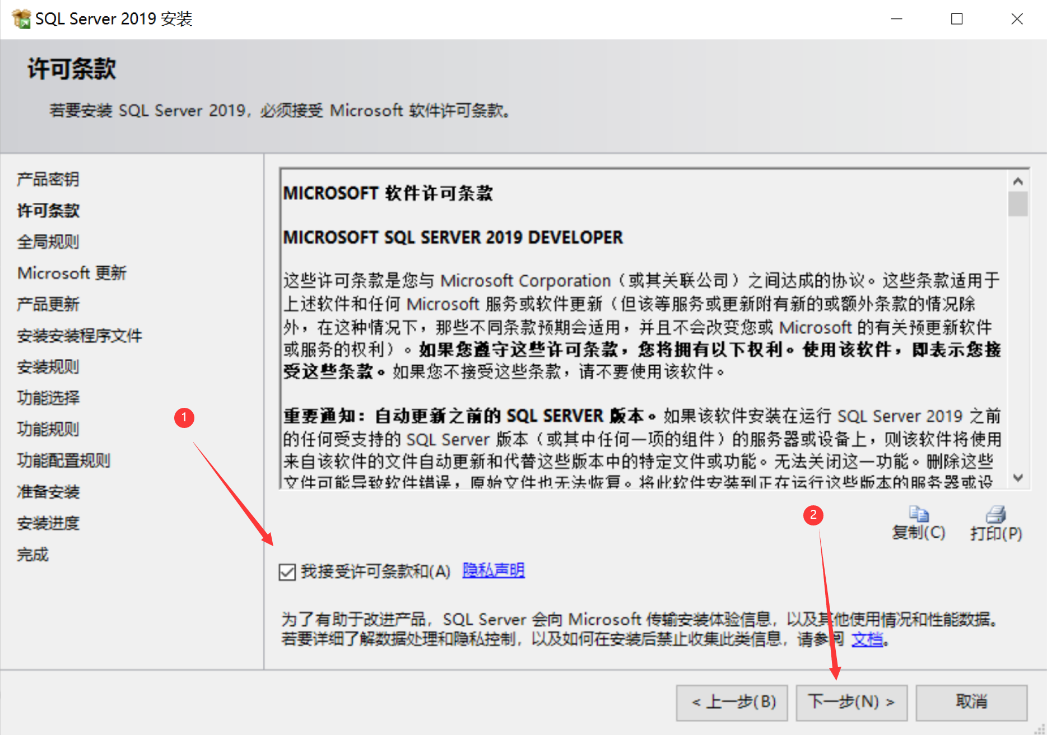Continue with 下一步(N) button
1047x735 pixels.
tap(851, 703)
